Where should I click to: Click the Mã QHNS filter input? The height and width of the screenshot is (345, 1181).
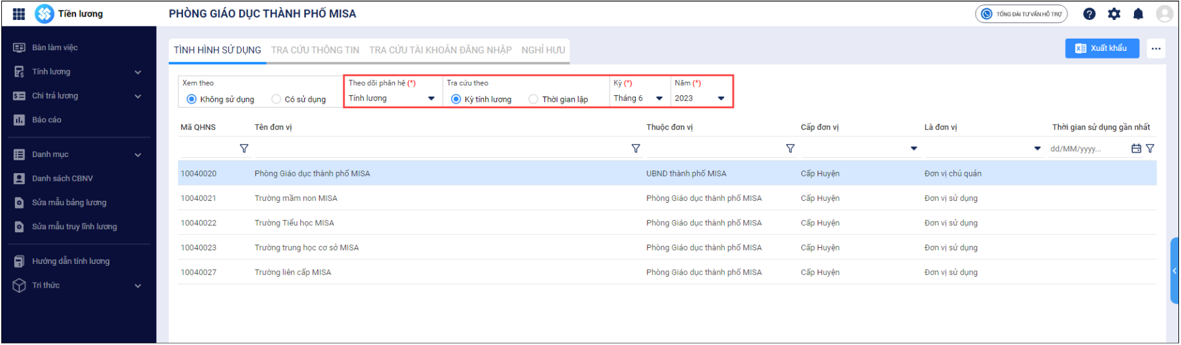(x=209, y=149)
